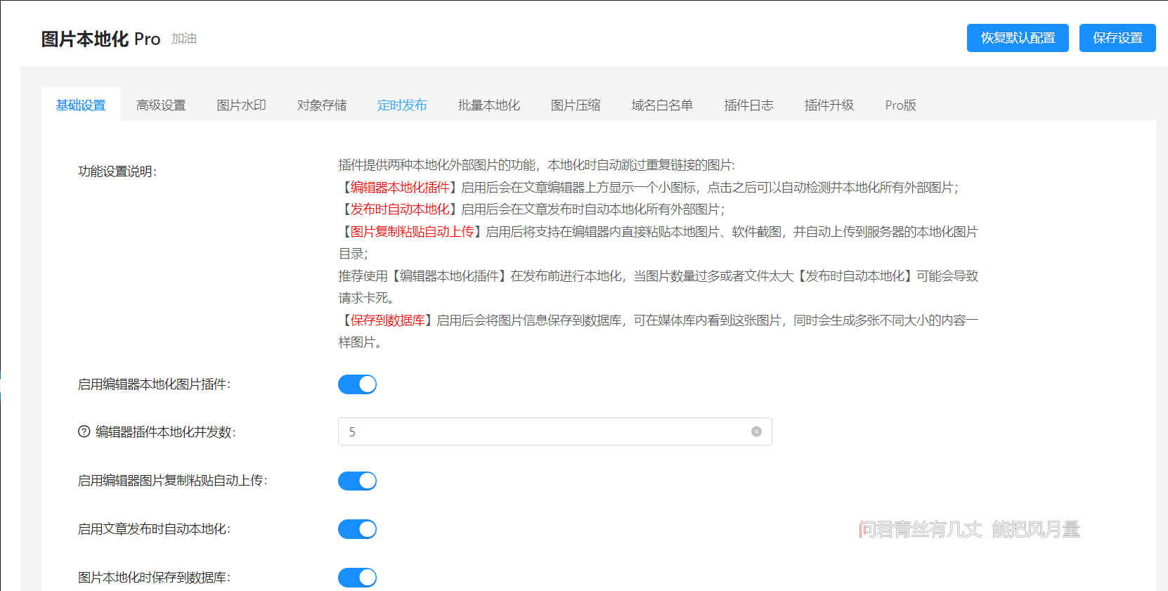1168x591 pixels.
Task: Select the 基础设置 tab
Action: pyautogui.click(x=81, y=105)
